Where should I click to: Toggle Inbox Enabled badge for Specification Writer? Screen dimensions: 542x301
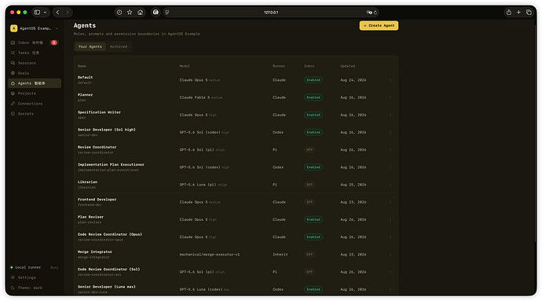click(x=313, y=115)
